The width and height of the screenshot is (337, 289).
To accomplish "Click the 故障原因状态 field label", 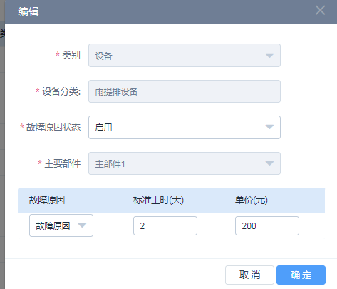I will tap(53, 127).
